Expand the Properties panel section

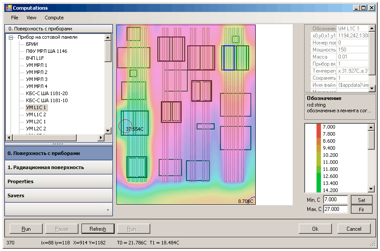[x=59, y=181]
